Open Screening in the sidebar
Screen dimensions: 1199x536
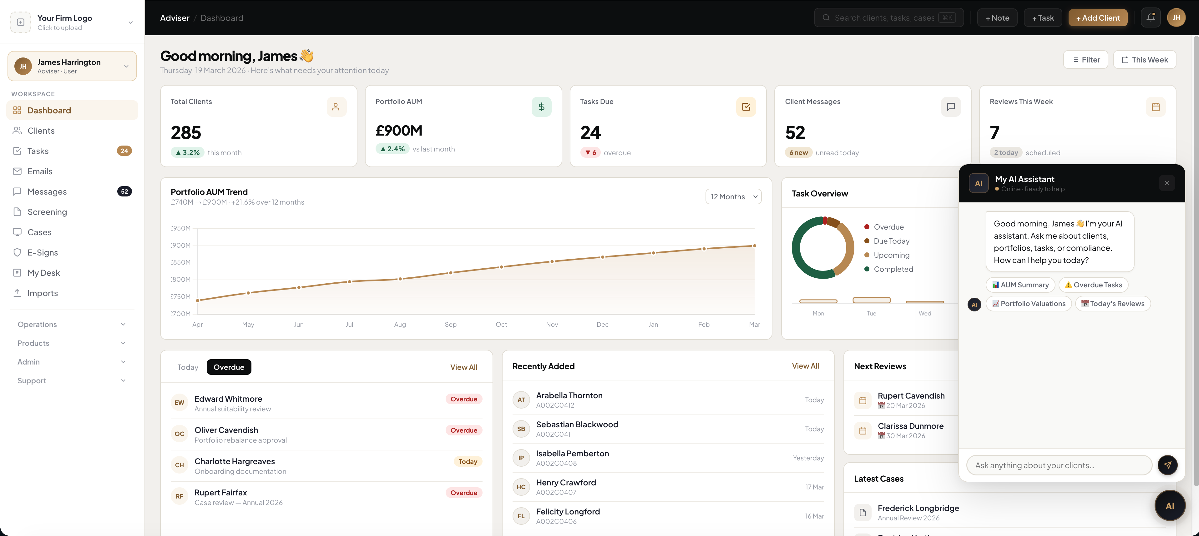click(x=47, y=212)
